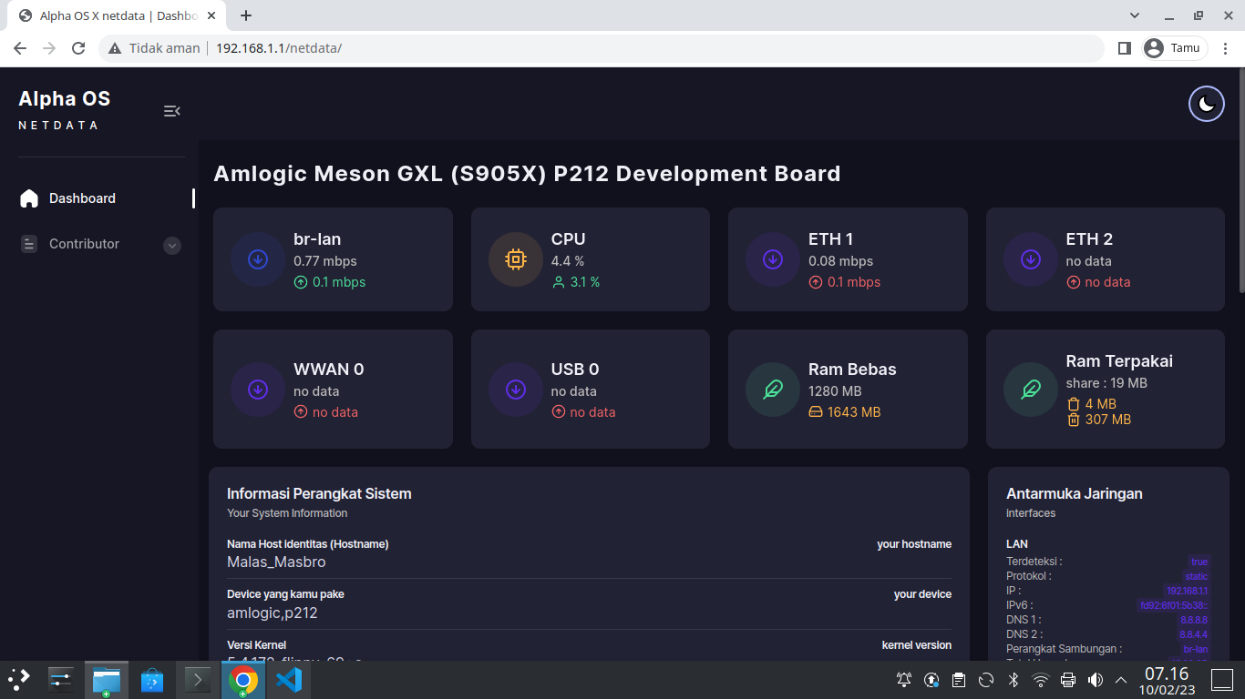Open Visual Studio Code from taskbar

pyautogui.click(x=289, y=679)
